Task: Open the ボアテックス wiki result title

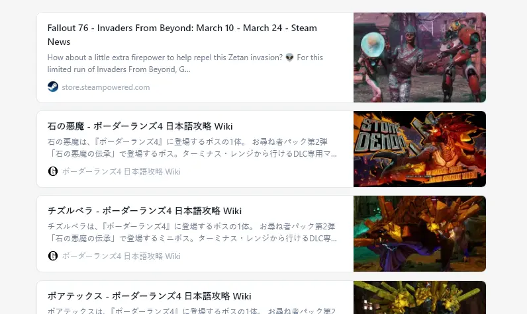Action: pyautogui.click(x=149, y=296)
